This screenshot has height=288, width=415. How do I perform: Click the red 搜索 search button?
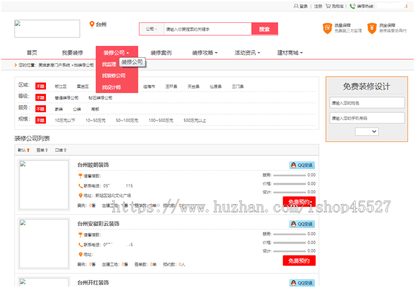tap(264, 29)
